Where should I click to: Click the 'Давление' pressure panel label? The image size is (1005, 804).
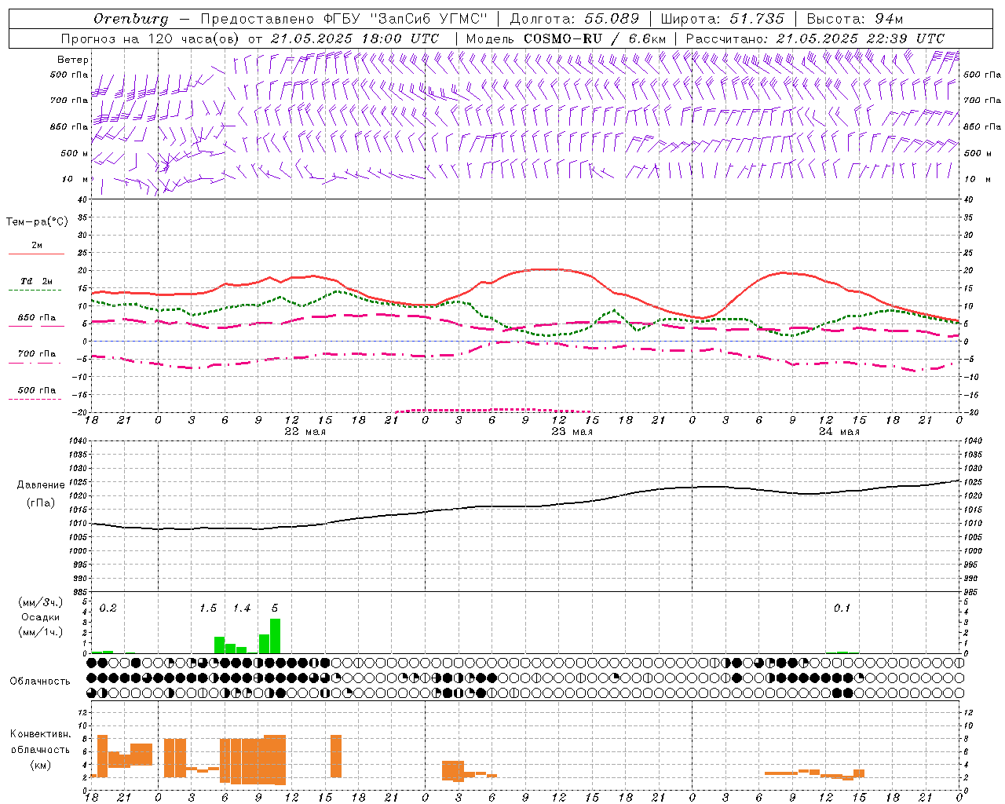[x=41, y=485]
